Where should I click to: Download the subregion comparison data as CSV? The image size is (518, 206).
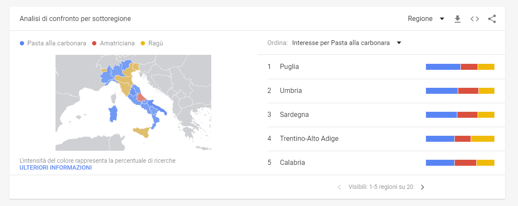pos(457,19)
